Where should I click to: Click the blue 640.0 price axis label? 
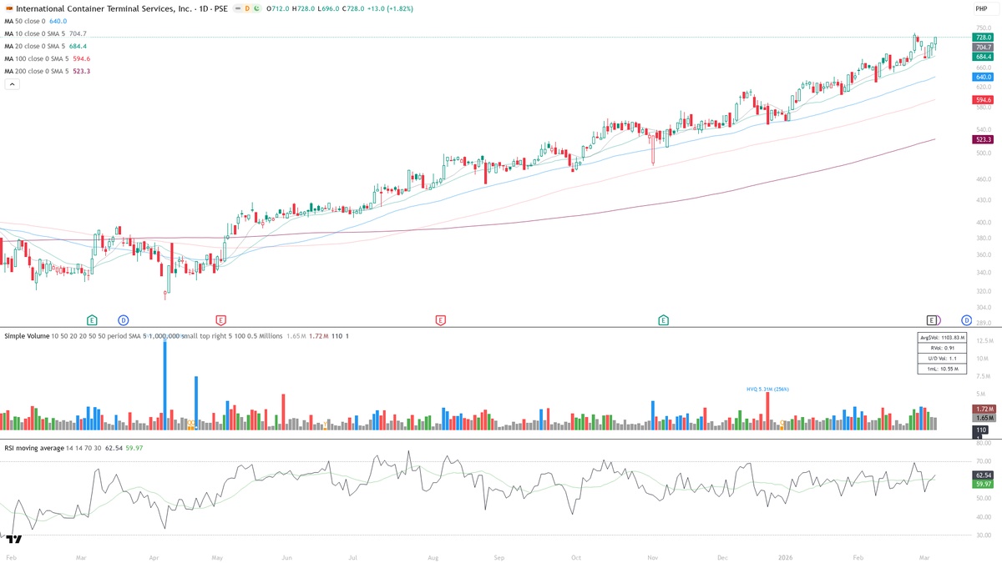[983, 77]
